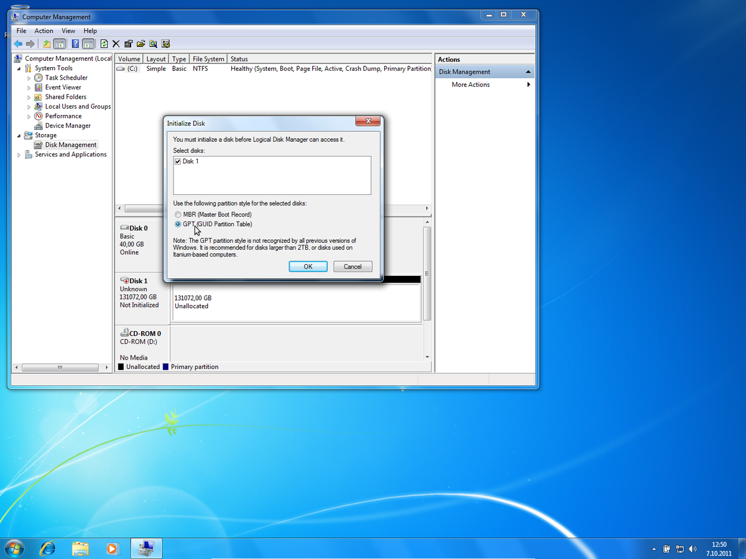Click the blue Help question mark icon
Viewport: 746px width, 559px height.
(x=75, y=44)
